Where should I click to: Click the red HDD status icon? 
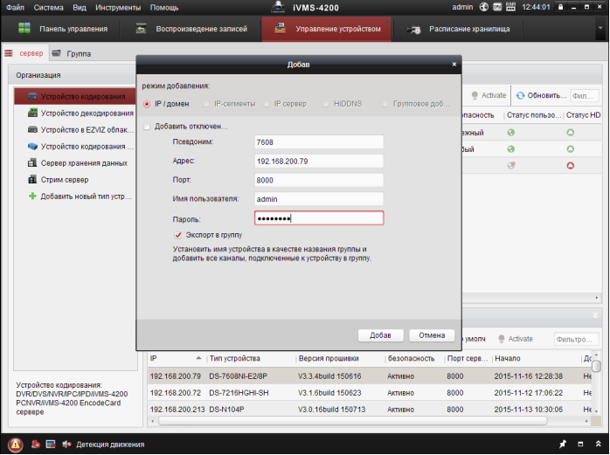(571, 166)
